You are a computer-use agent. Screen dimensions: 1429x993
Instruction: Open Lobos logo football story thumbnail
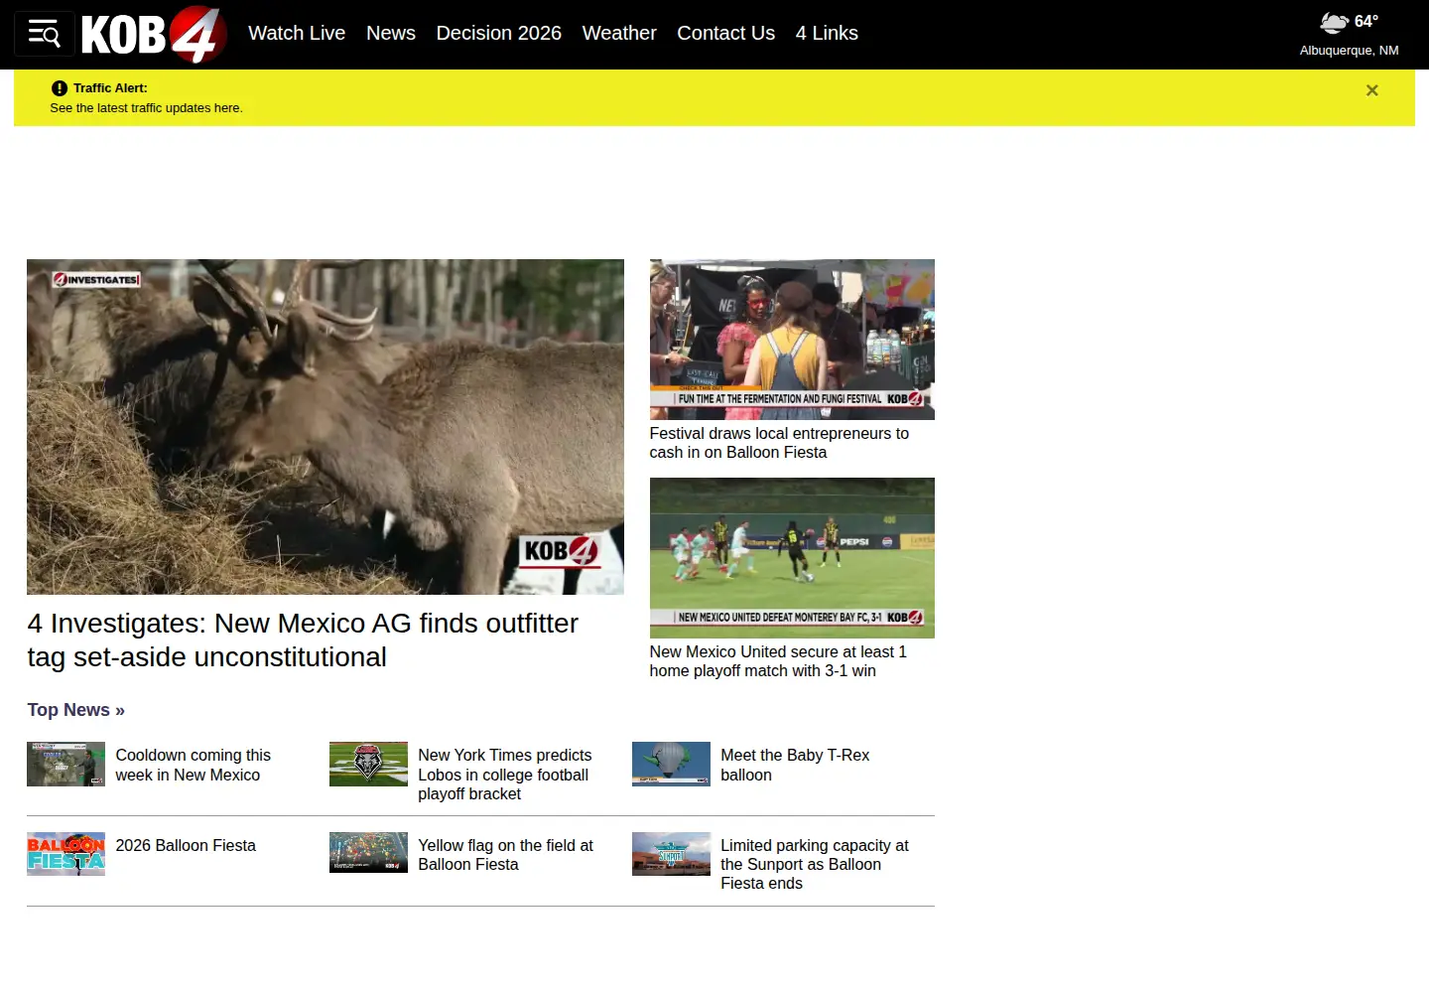368,764
